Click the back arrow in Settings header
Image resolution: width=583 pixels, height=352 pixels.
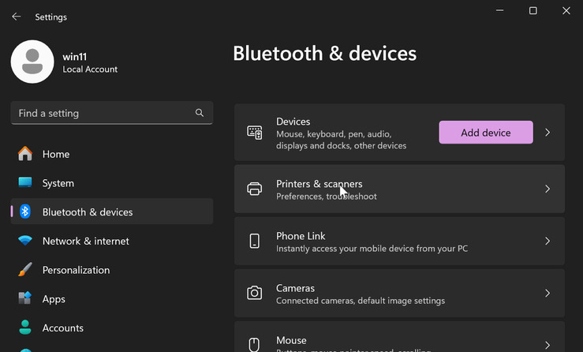coord(16,17)
